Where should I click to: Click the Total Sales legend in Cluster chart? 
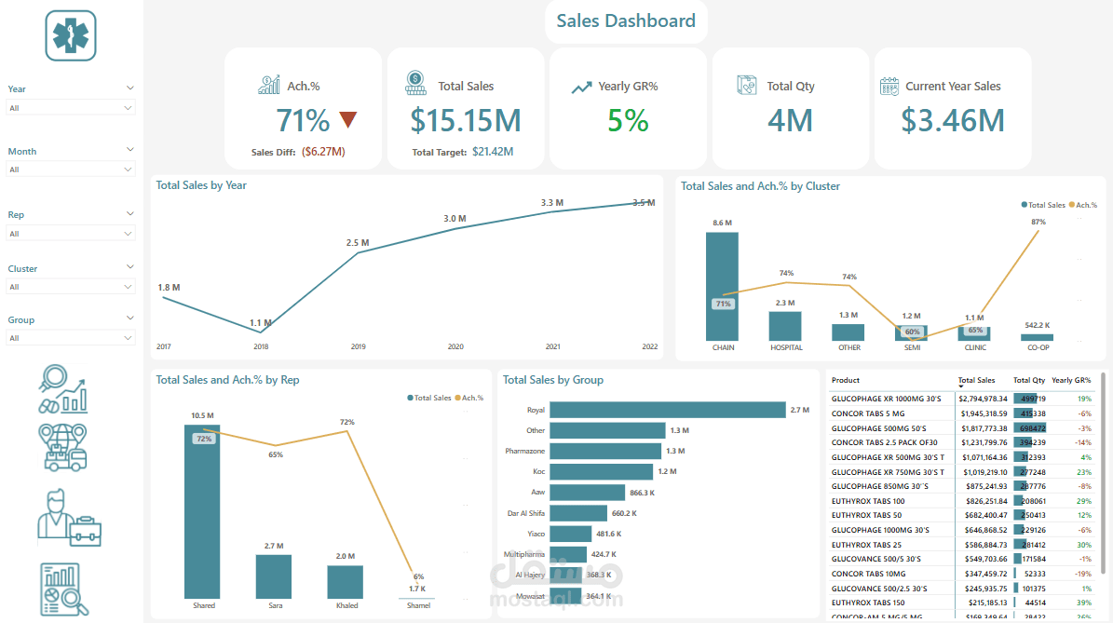[x=1043, y=205]
